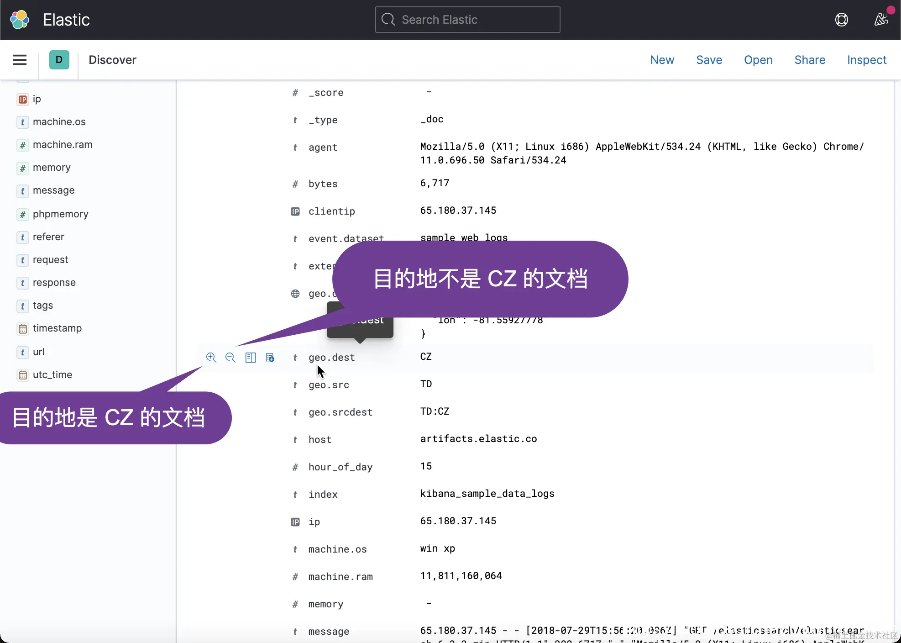Image resolution: width=901 pixels, height=643 pixels.
Task: Open the hamburger navigation menu
Action: (x=20, y=60)
